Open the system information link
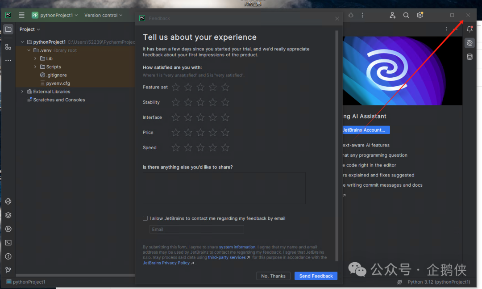Screen dimensions: 482x289 coord(237,247)
